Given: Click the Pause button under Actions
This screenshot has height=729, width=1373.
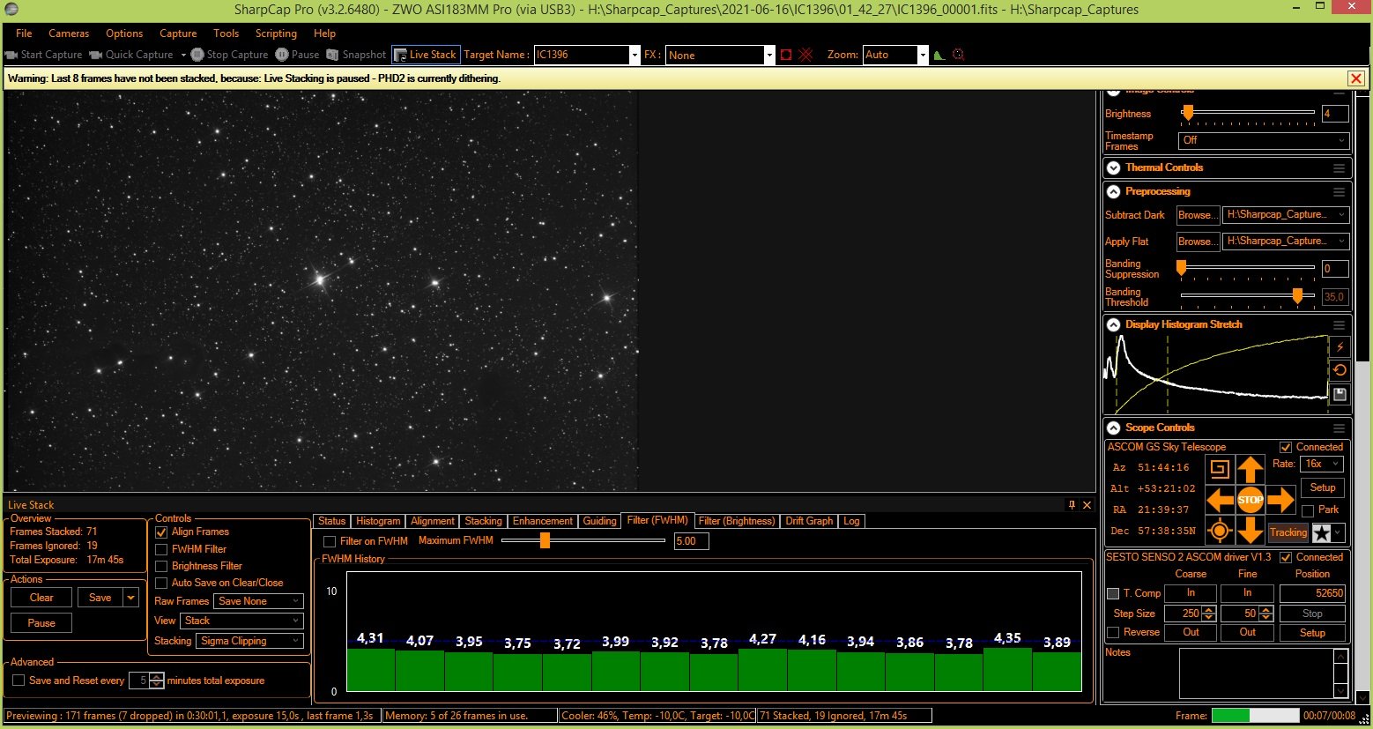Looking at the screenshot, I should point(41,623).
